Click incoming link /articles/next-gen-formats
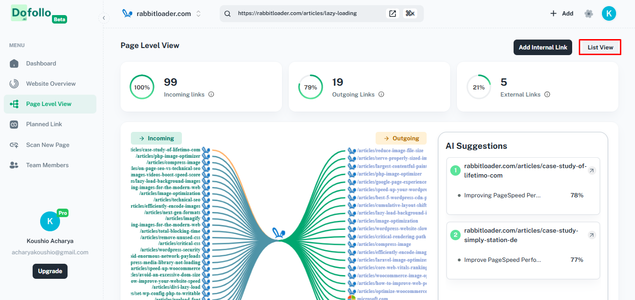635x300 pixels. point(172,212)
